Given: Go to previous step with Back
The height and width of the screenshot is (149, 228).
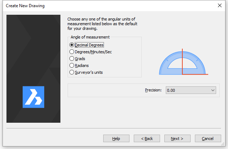Looking at the screenshot, I should (147, 138).
